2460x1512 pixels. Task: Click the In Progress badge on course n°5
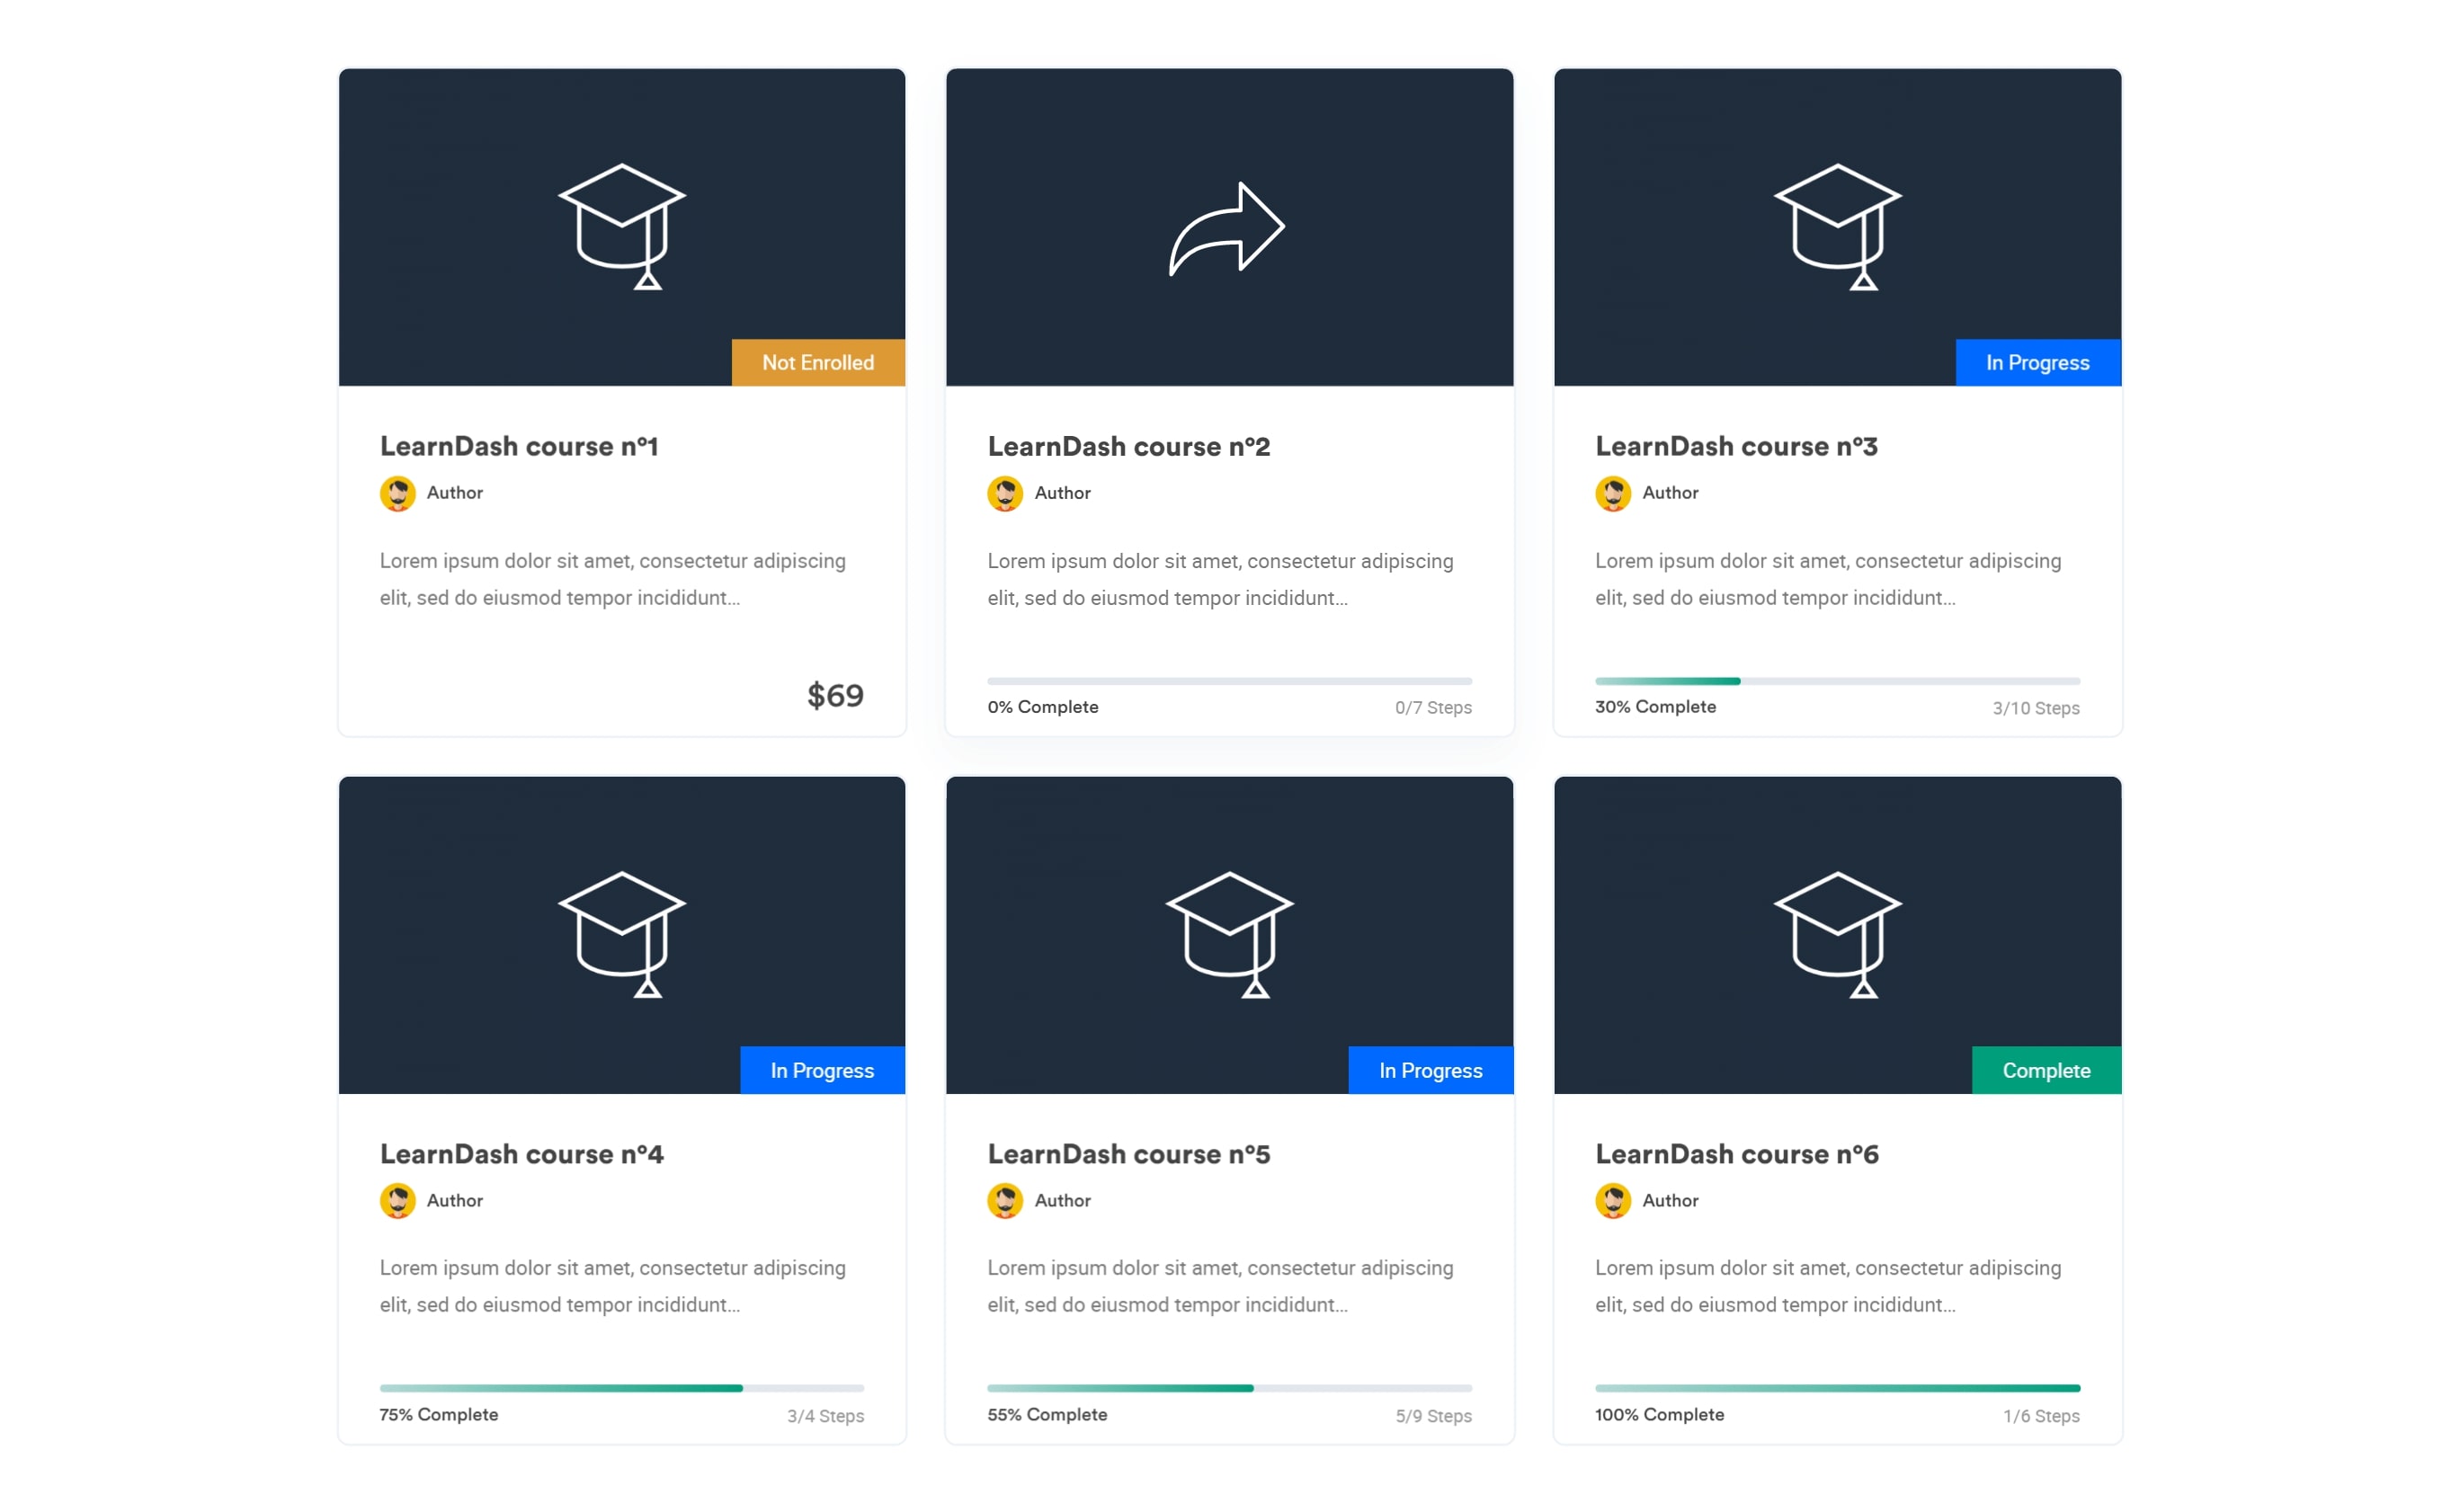tap(1431, 1070)
